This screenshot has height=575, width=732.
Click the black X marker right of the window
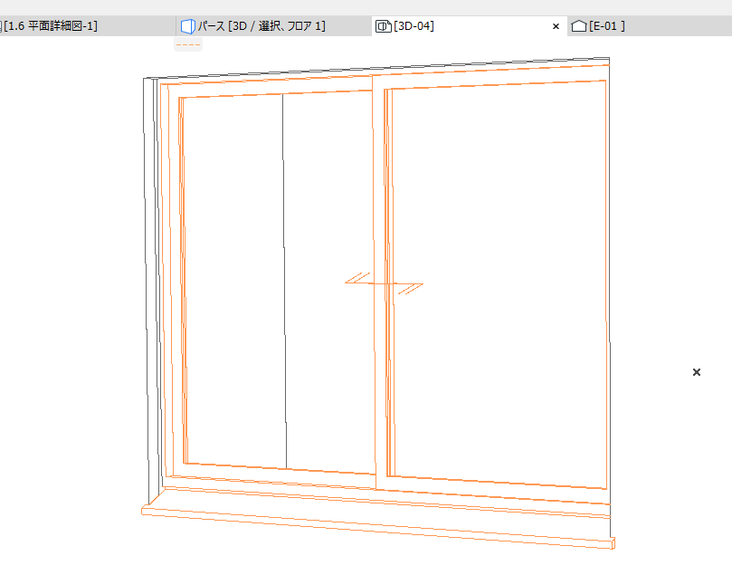click(x=697, y=372)
